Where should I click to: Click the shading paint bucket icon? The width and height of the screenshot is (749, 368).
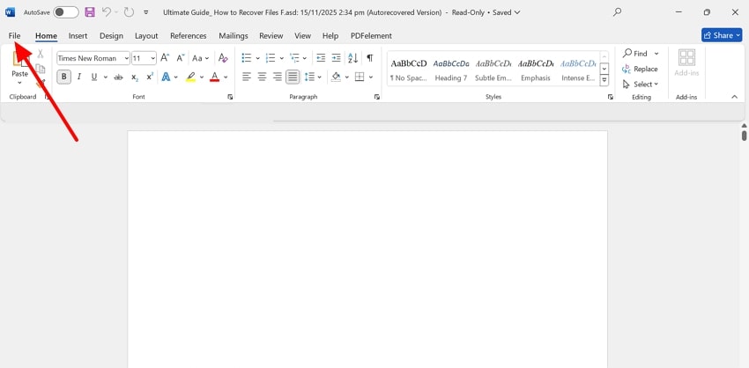pos(337,77)
